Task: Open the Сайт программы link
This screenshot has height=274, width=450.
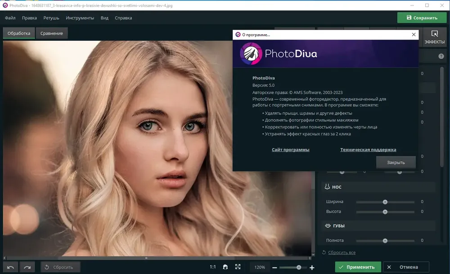Action: [x=290, y=150]
